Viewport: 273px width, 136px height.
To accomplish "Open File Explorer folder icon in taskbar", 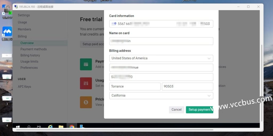I will pos(61,127).
